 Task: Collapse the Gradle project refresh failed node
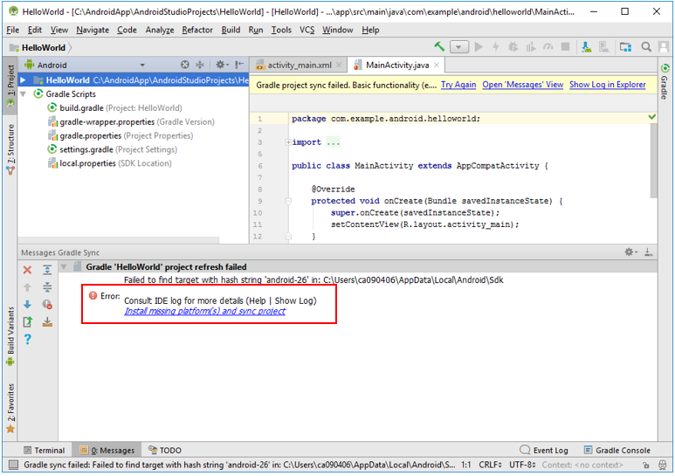pyautogui.click(x=64, y=267)
